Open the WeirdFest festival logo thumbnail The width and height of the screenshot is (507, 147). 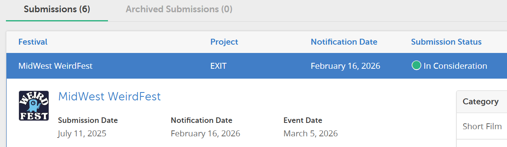coord(34,106)
